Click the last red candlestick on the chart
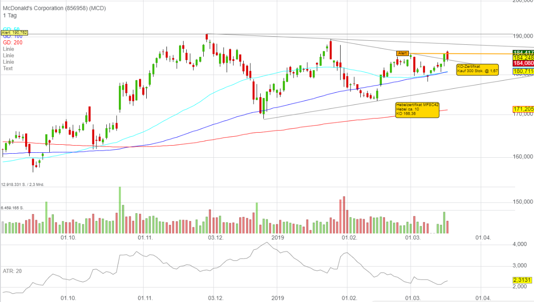Image resolution: width=534 pixels, height=302 pixels. (x=447, y=56)
